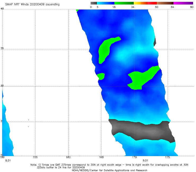
Task: Click the longitude axis label "160"
Action: click(68, 157)
